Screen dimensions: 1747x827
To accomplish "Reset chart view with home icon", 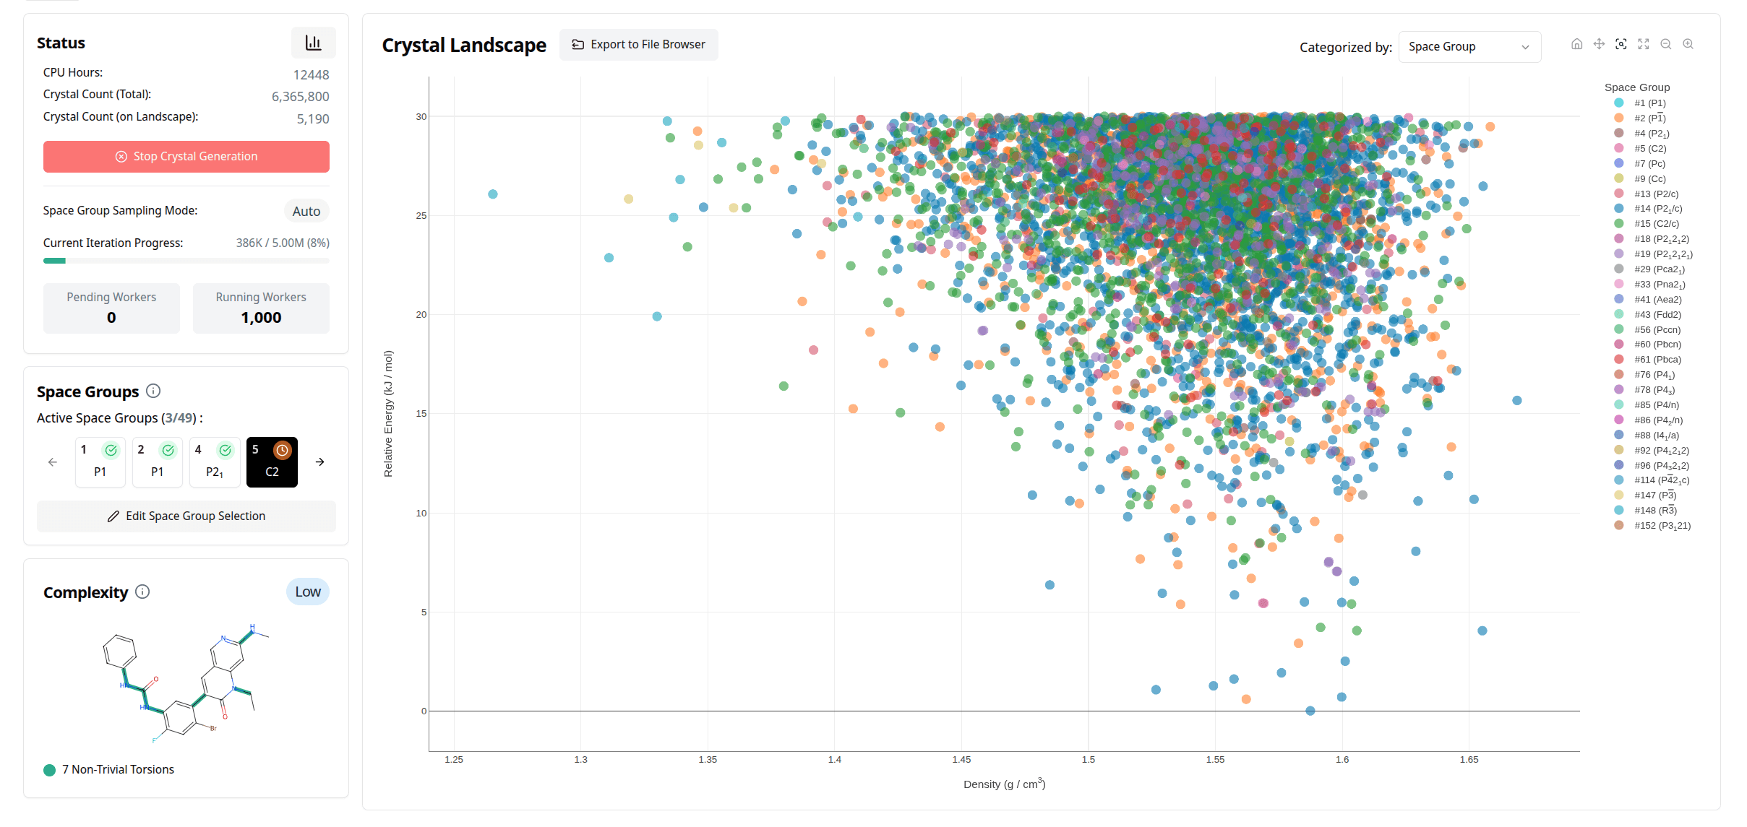I will click(x=1576, y=44).
